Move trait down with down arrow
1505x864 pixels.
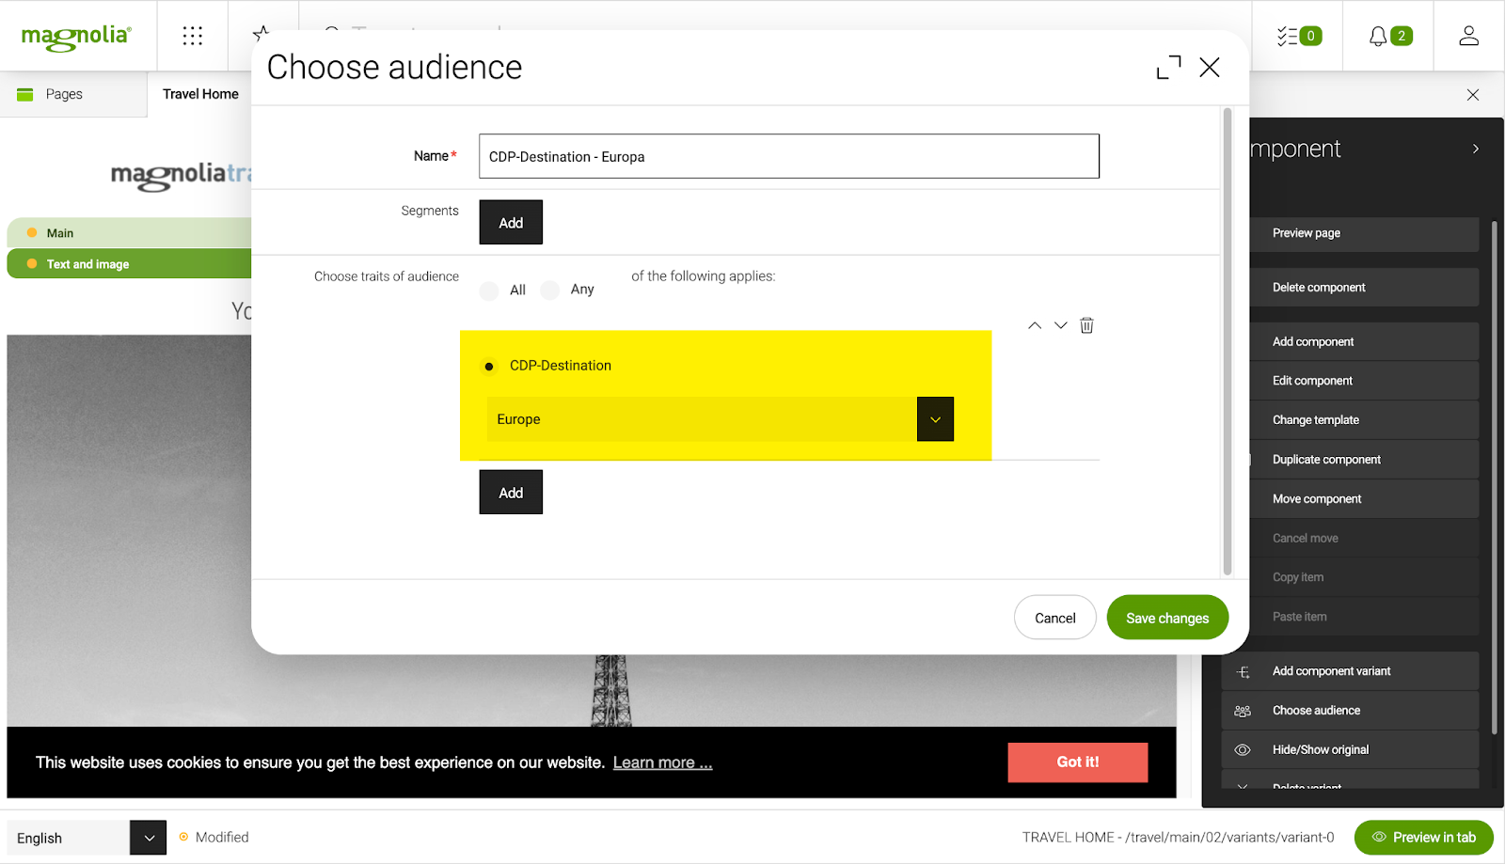1060,325
